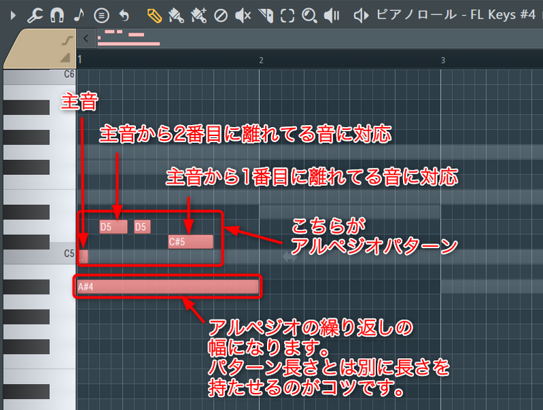This screenshot has height=410, width=543.
Task: Click the playback speaker tool icon
Action: coord(332,14)
